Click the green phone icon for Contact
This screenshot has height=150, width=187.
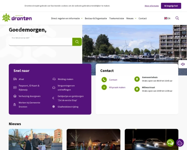coord(104,80)
